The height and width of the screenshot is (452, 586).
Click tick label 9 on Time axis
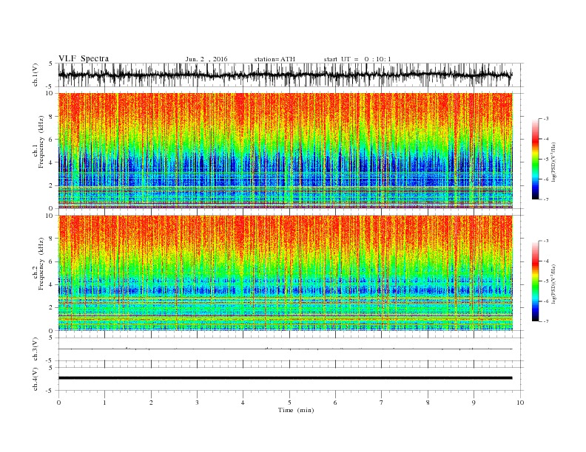(474, 403)
